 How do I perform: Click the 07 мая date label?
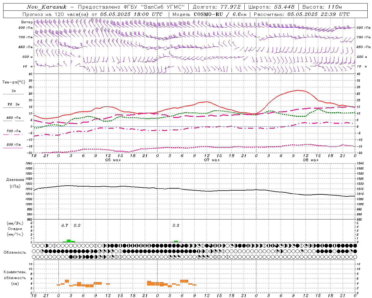pos(212,160)
